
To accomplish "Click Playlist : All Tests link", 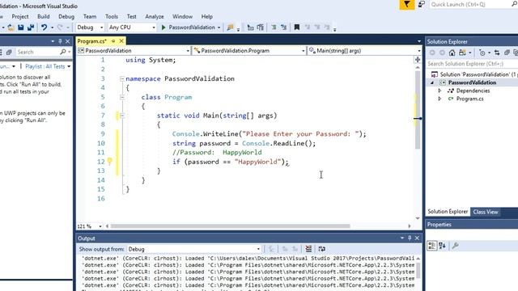I will (x=45, y=66).
